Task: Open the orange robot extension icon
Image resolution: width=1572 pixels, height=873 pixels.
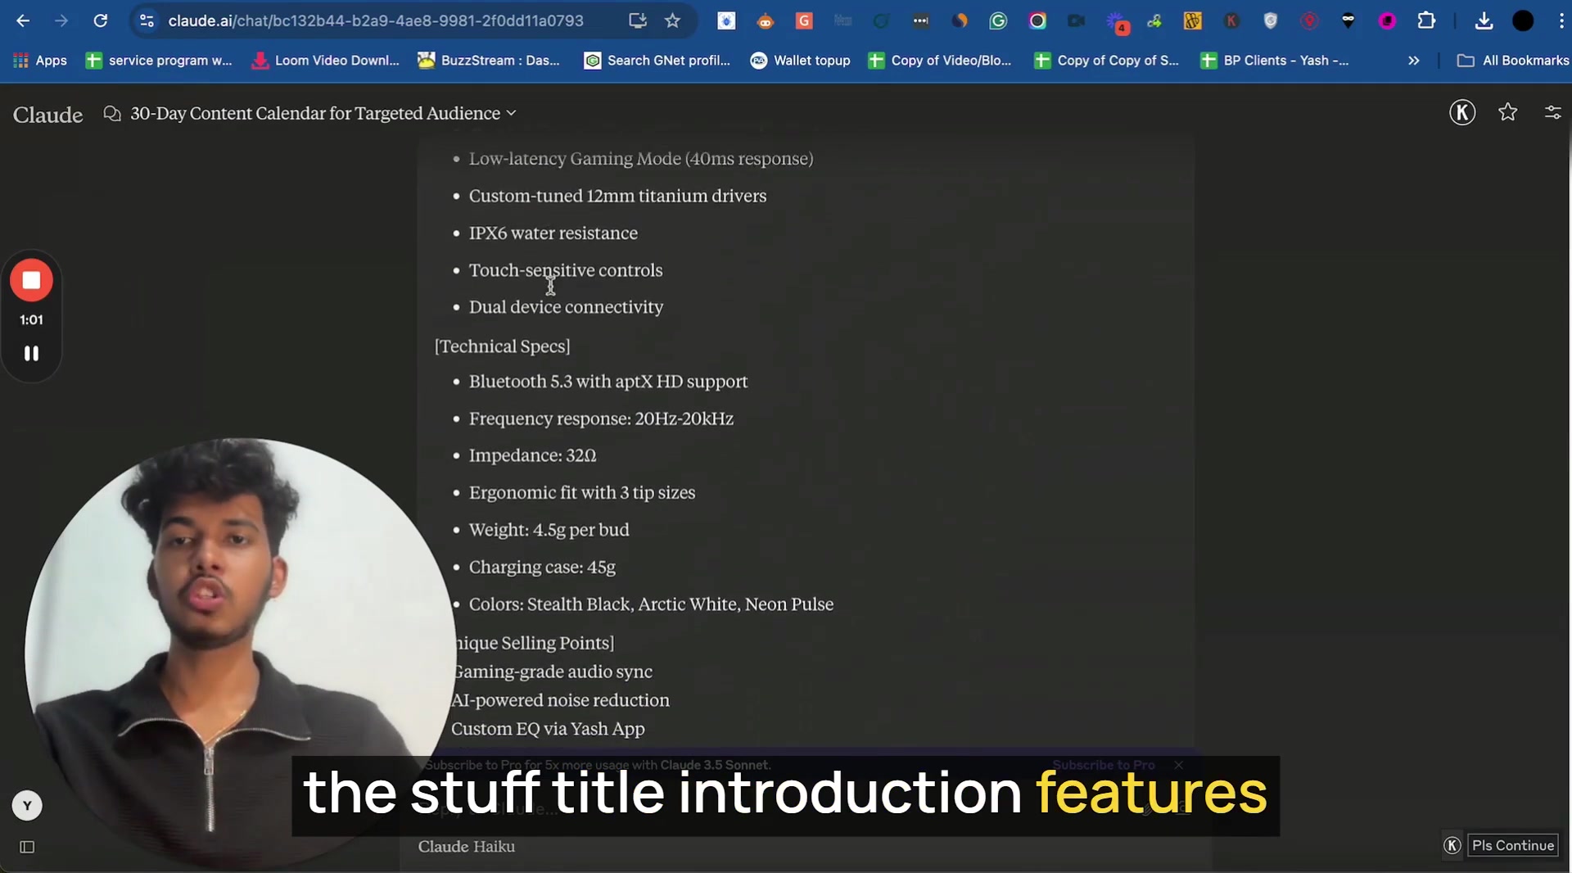Action: tap(765, 20)
